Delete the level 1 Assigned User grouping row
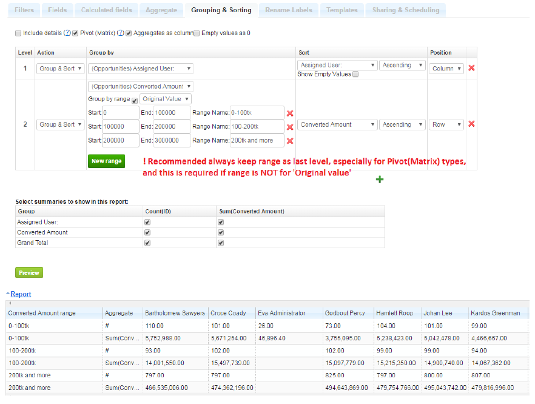 [x=471, y=69]
